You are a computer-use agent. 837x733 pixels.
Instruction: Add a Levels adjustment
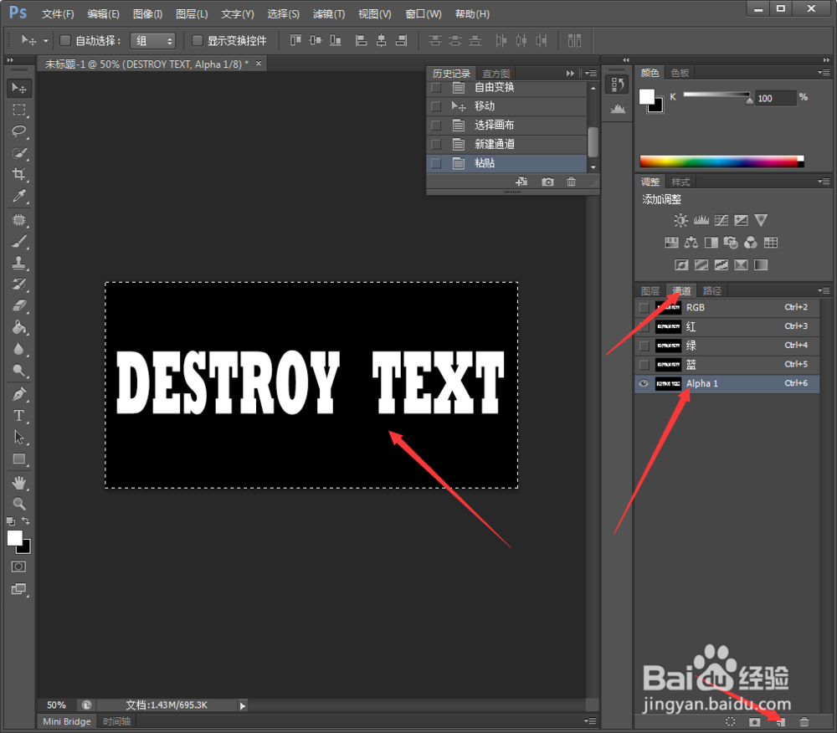701,220
